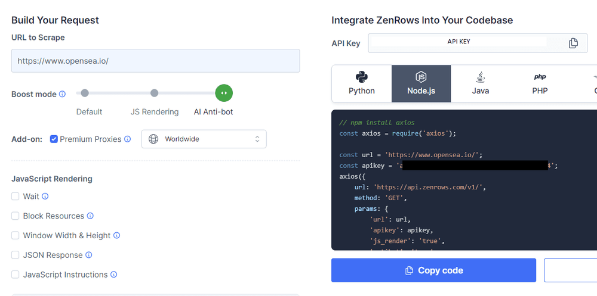Enable the JSON Response checkbox
597x296 pixels.
[x=16, y=254]
